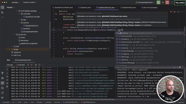186x104 pixels.
Task: Open the Version control dropdown
Action: pyautogui.click(x=30, y=2)
